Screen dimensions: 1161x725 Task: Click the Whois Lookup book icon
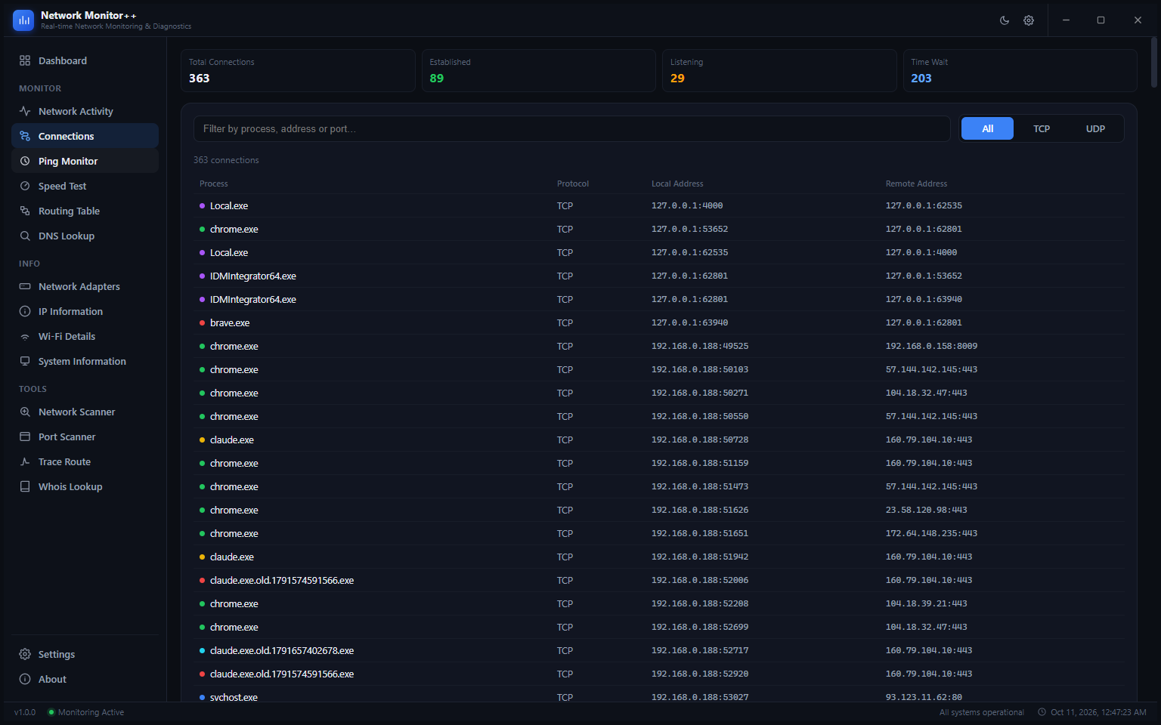[25, 486]
